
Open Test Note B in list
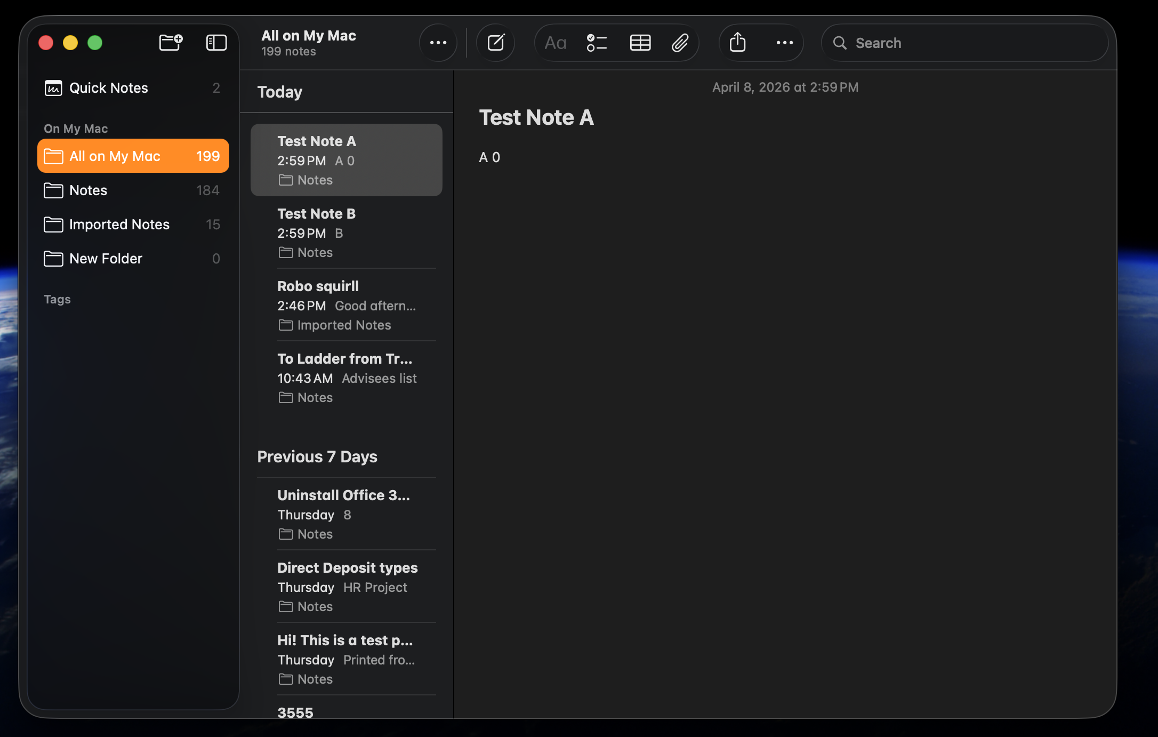[347, 233]
